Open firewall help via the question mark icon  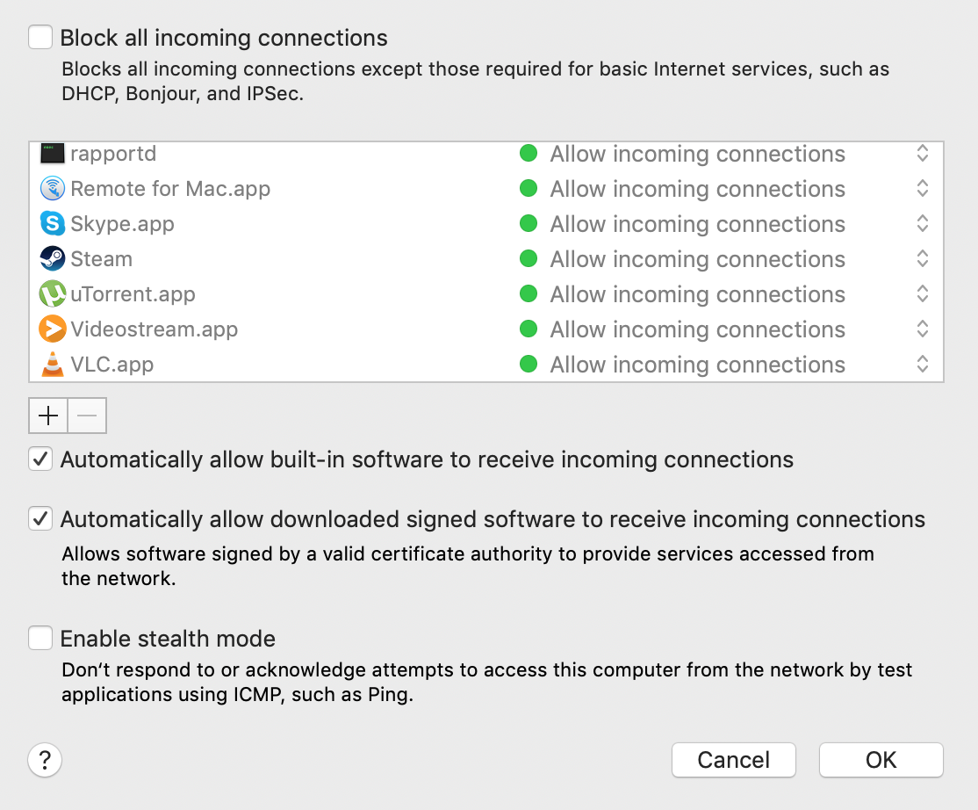coord(44,760)
